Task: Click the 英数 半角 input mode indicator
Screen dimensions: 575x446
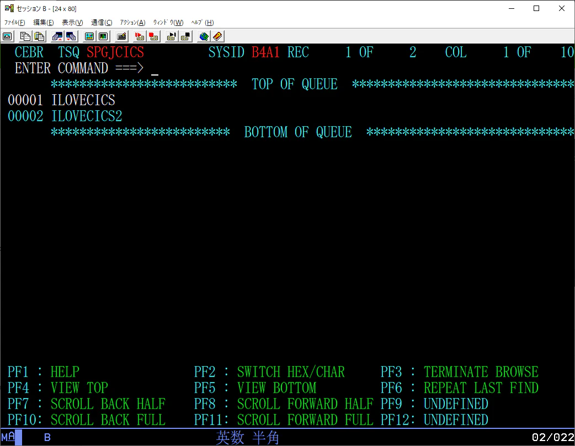Action: point(248,437)
